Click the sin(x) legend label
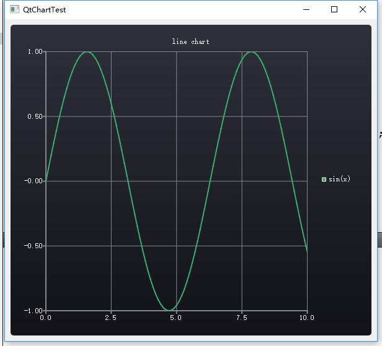382x346 pixels. pos(339,179)
